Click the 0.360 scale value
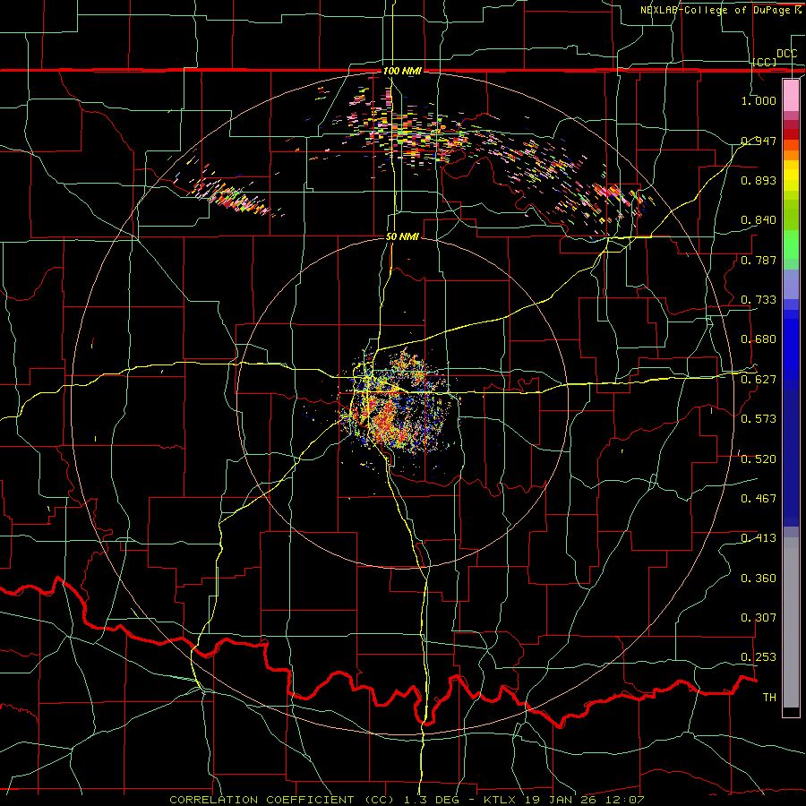Image resolution: width=806 pixels, height=806 pixels. tap(759, 579)
